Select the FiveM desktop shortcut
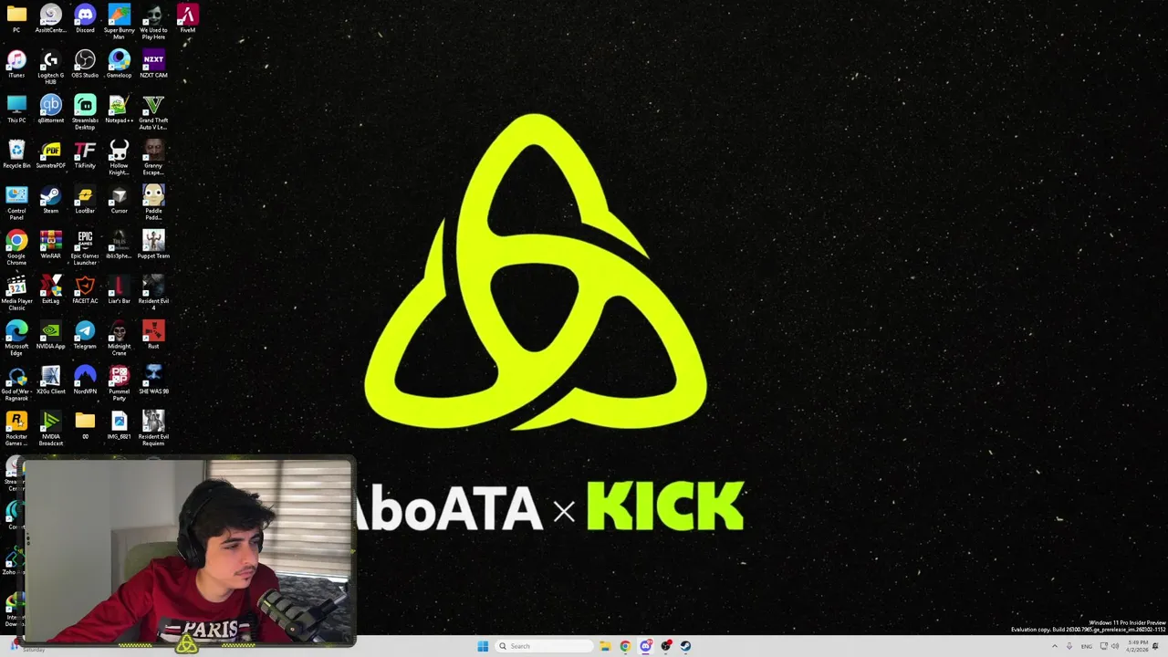1168x657 pixels. pyautogui.click(x=187, y=19)
